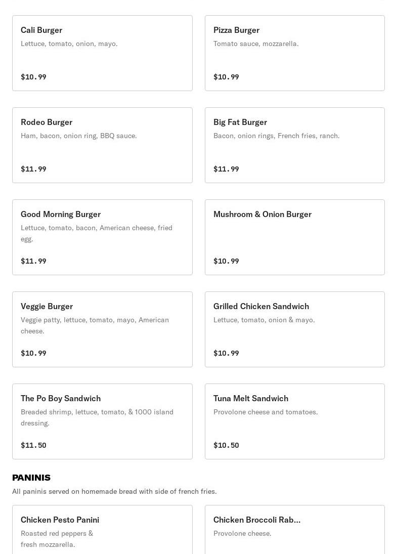Choose the Big Fat Burger

[294, 145]
